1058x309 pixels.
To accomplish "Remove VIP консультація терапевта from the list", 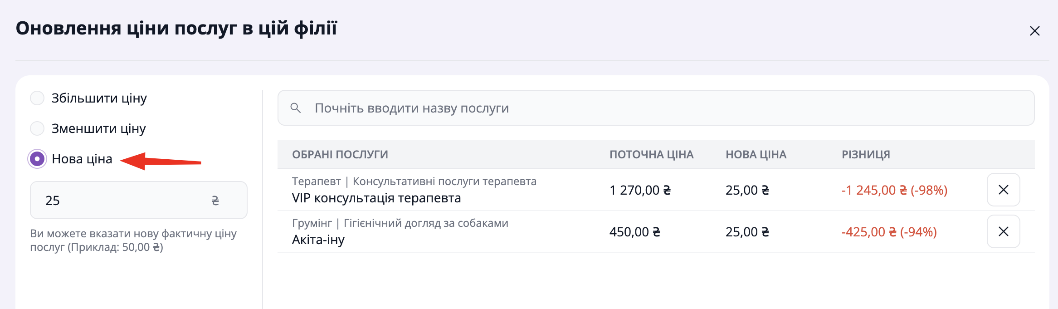I will pos(1003,190).
